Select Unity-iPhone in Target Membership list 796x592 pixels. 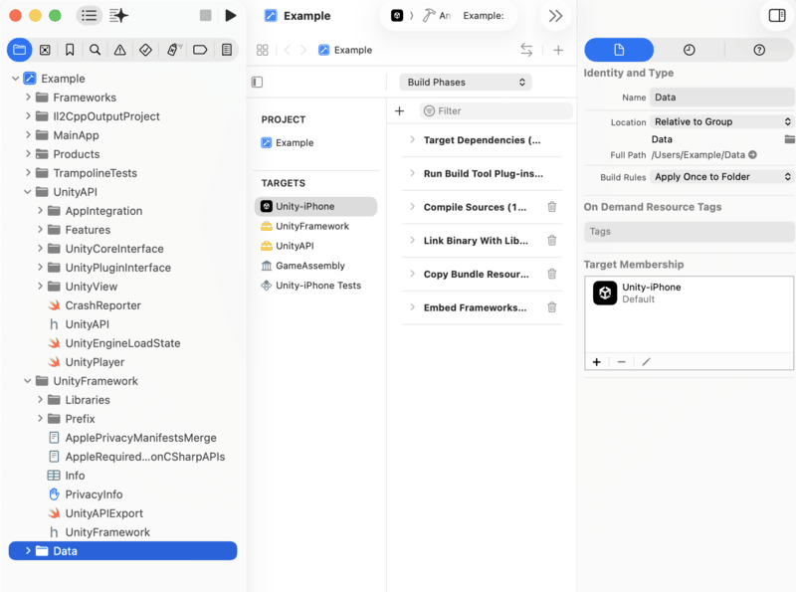tap(689, 293)
